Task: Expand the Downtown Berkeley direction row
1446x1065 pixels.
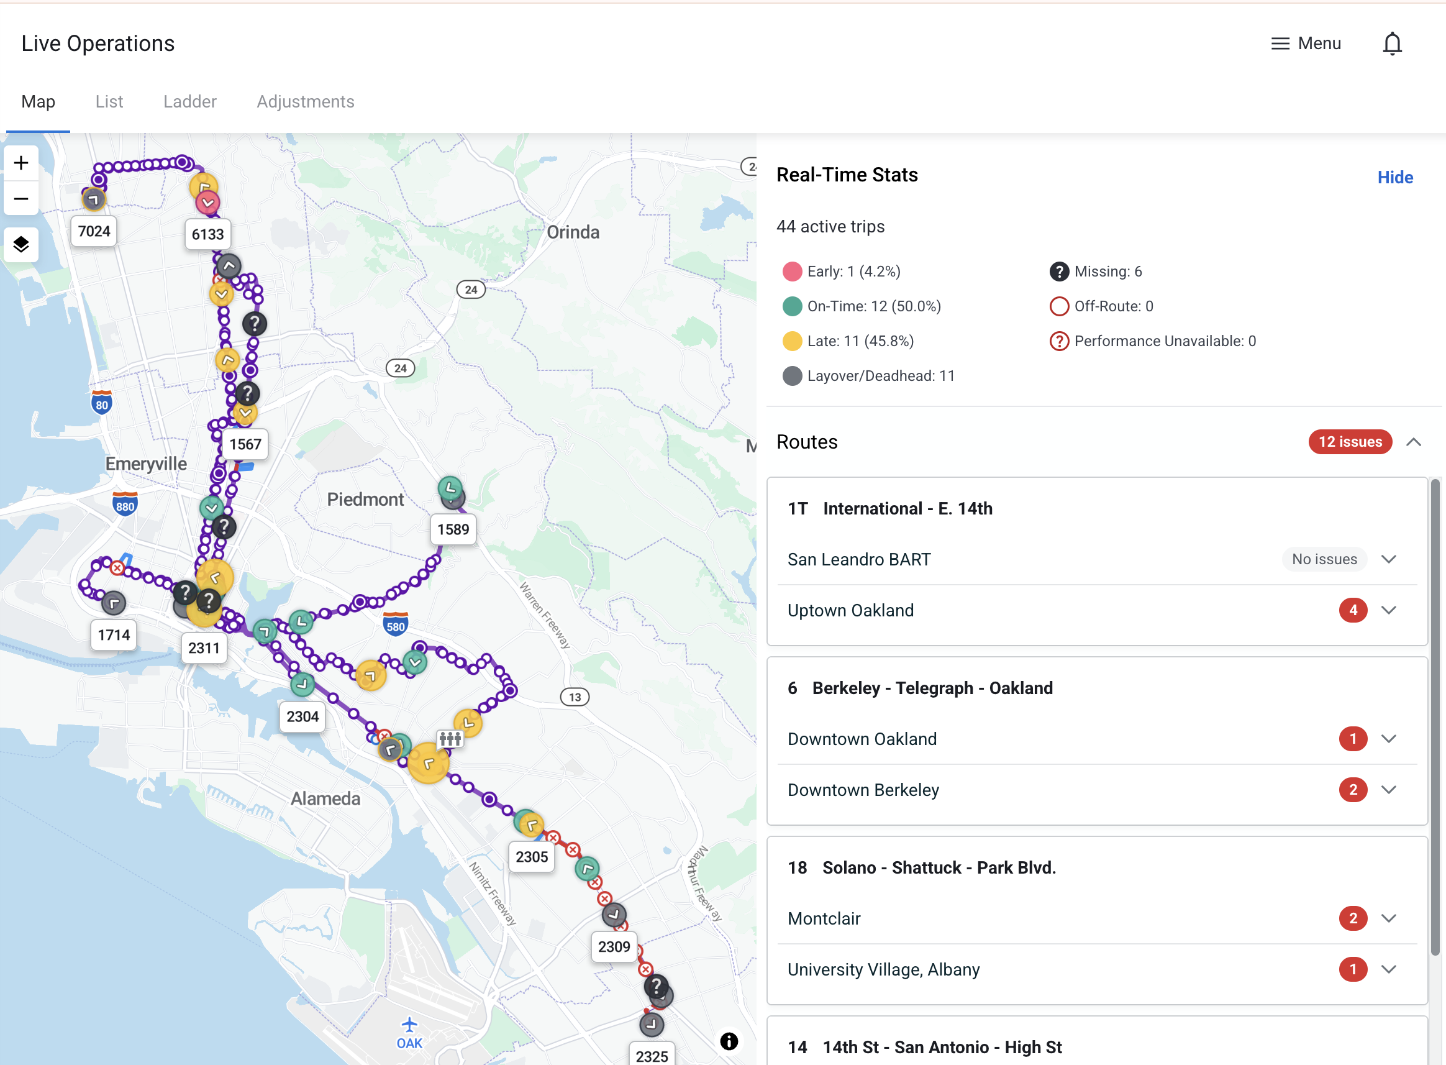Action: (x=1389, y=790)
